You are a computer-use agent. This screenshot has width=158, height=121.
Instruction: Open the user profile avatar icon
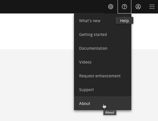click(138, 7)
